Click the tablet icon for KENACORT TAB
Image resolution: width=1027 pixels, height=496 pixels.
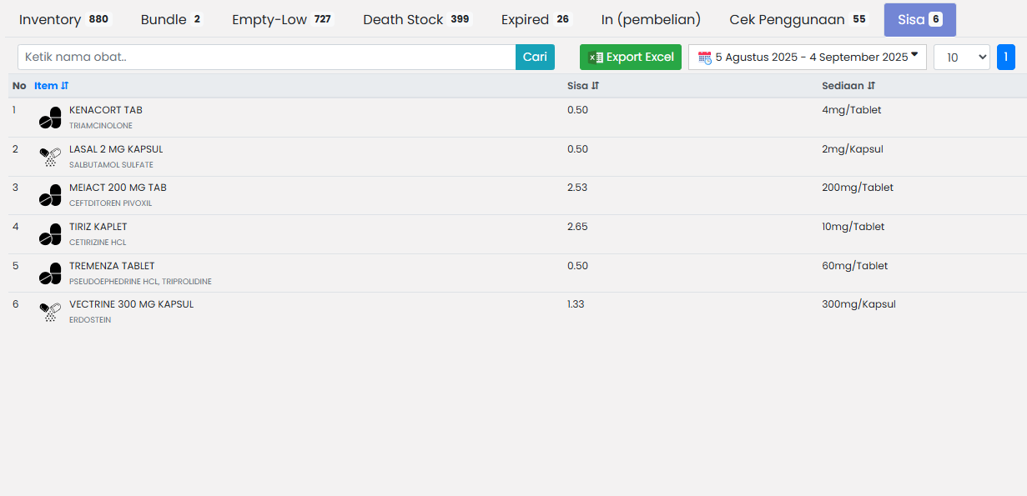pyautogui.click(x=50, y=118)
